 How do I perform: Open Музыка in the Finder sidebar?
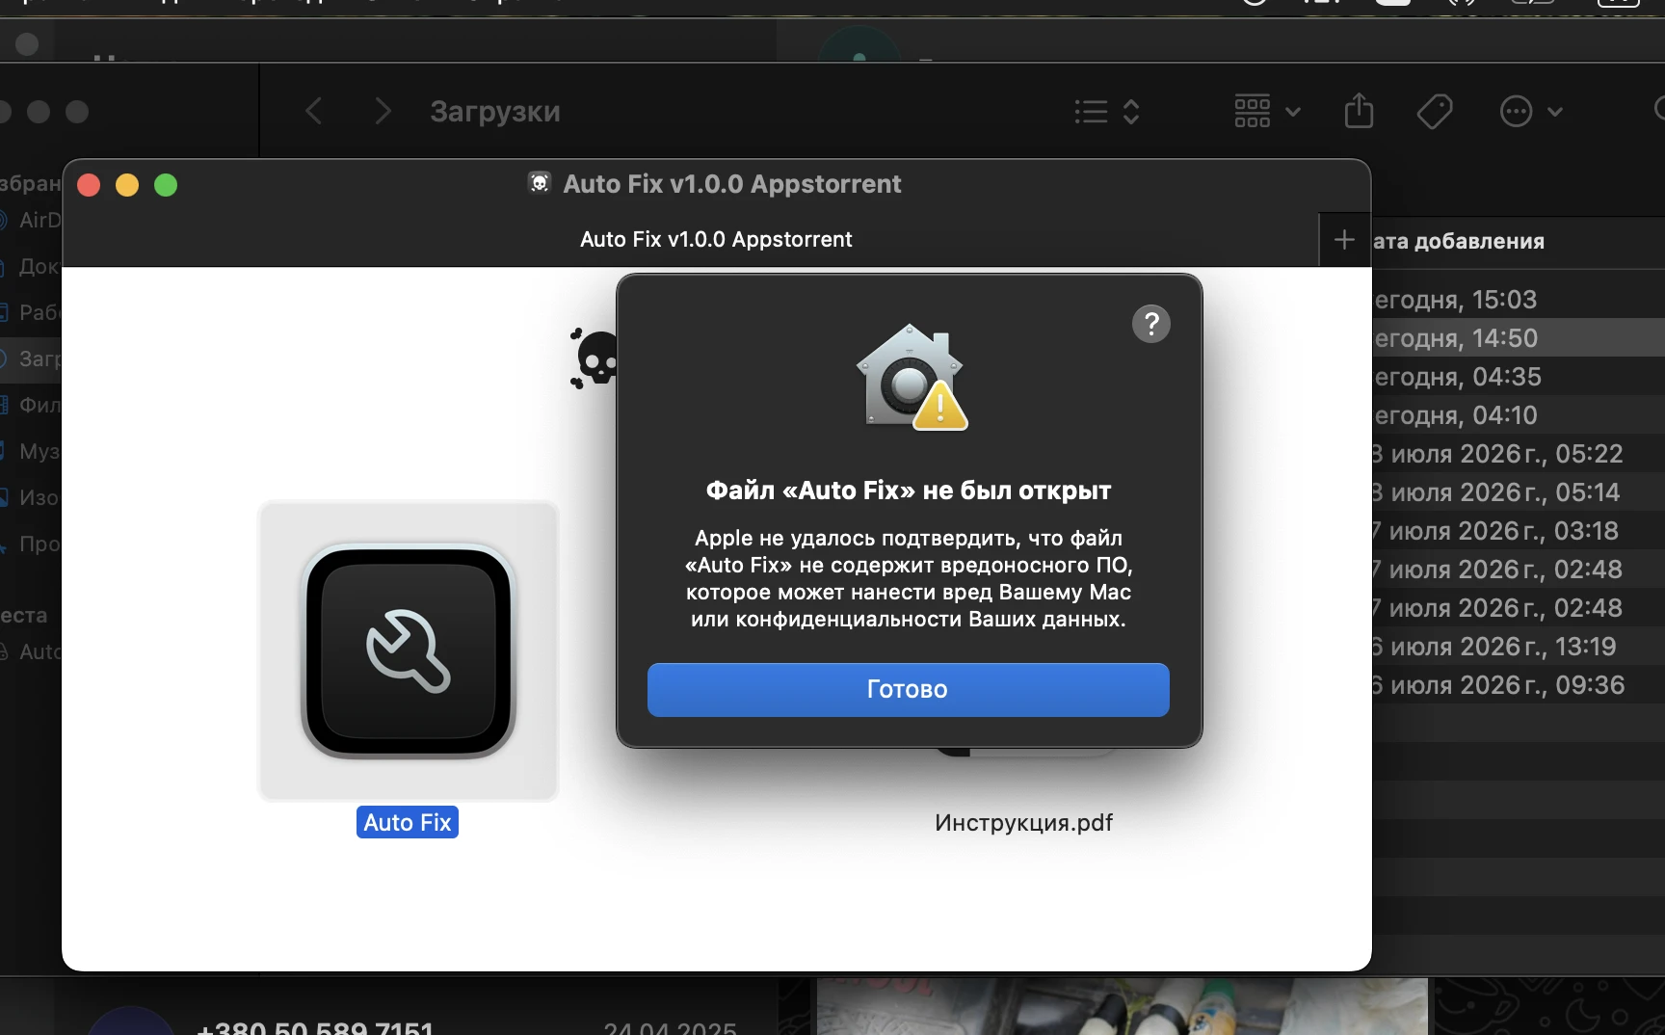31,451
